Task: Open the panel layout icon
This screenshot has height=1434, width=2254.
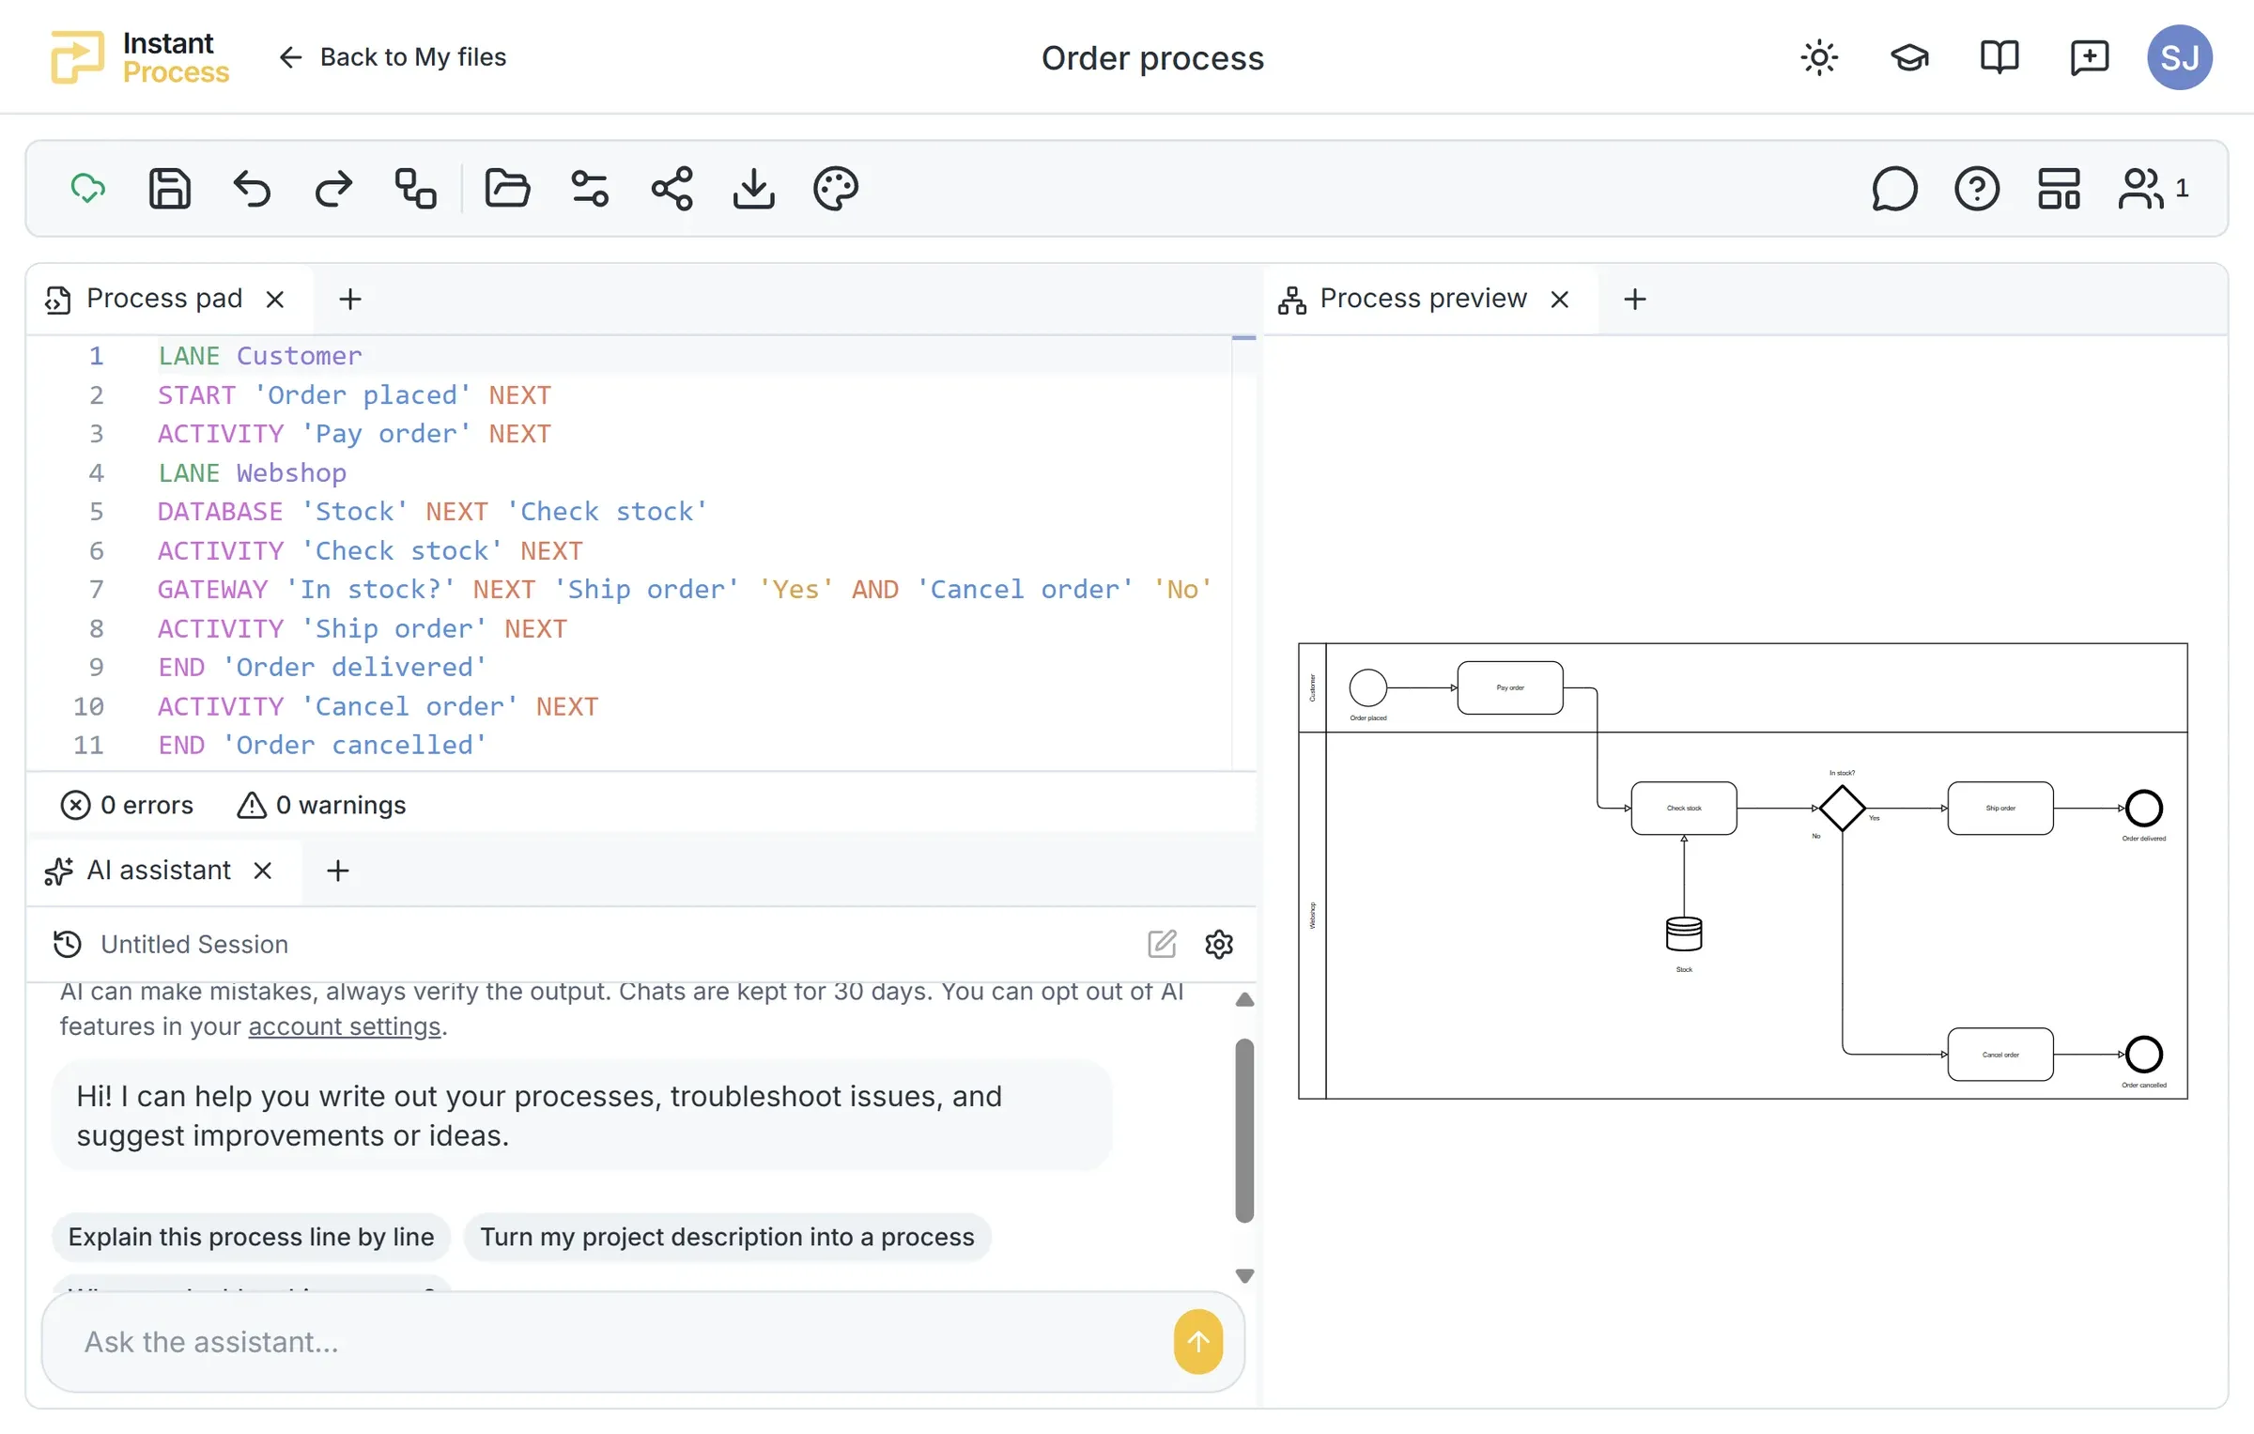Action: click(x=2059, y=189)
